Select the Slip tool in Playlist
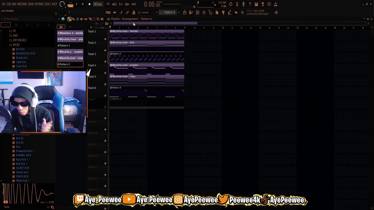The image size is (374, 210). pyautogui.click(x=86, y=19)
